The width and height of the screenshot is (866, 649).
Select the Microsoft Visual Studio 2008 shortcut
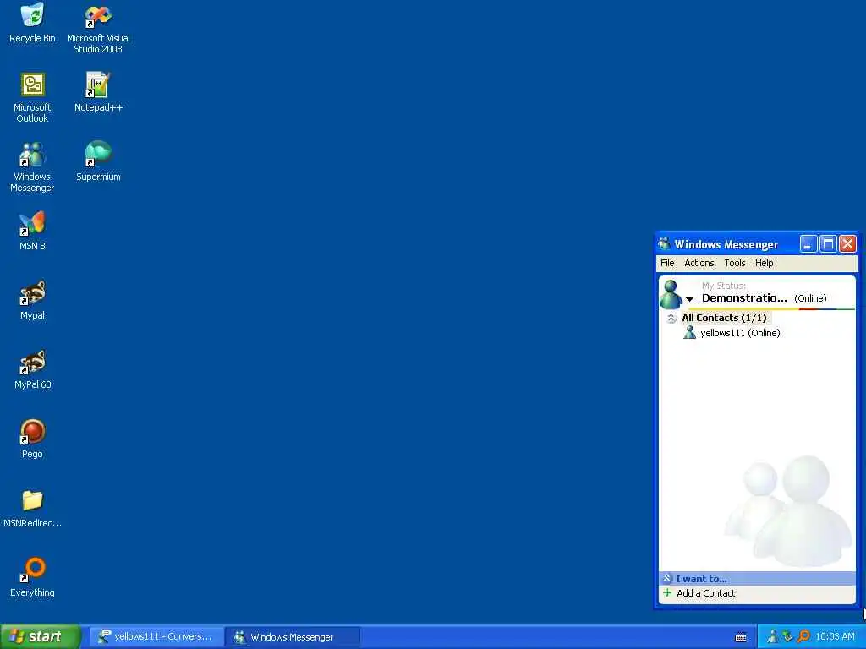[98, 28]
